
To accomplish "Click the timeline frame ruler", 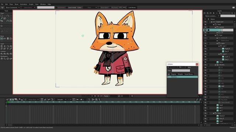I will point(103,102).
